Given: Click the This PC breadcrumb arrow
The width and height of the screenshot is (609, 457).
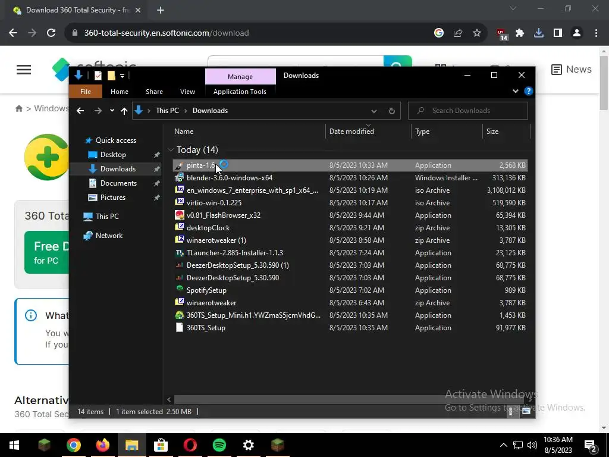Looking at the screenshot, I should point(186,111).
